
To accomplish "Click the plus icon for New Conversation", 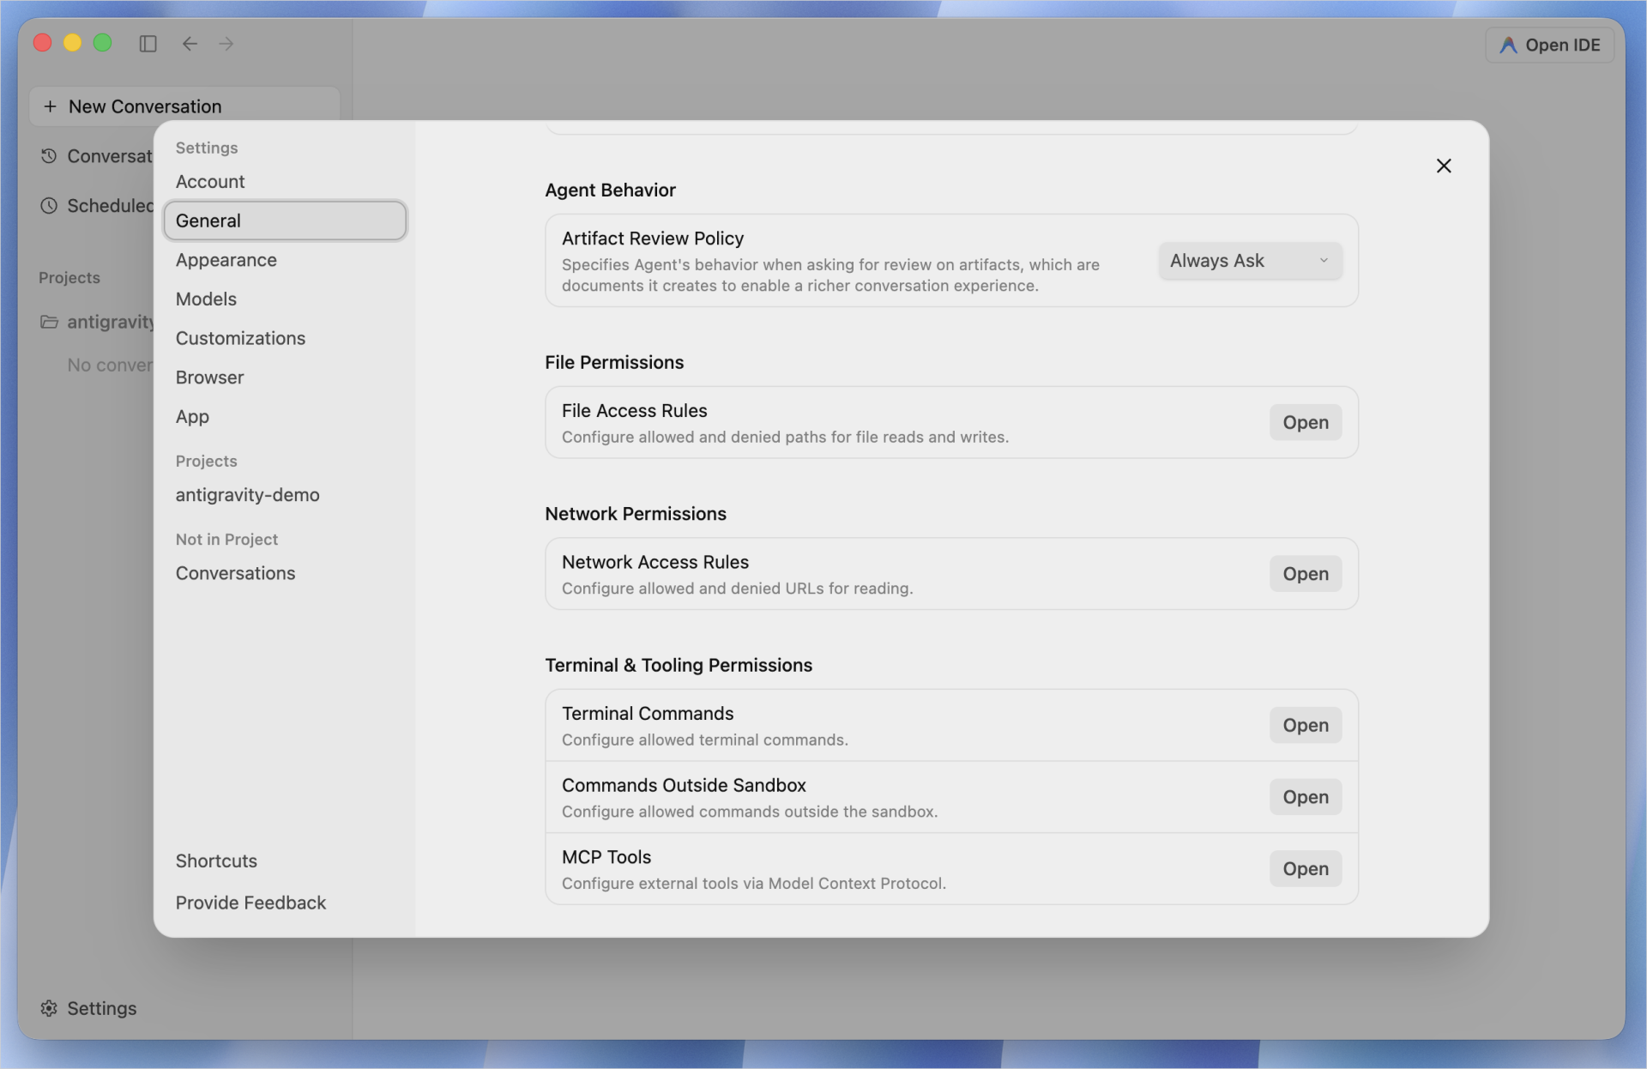I will [x=50, y=106].
